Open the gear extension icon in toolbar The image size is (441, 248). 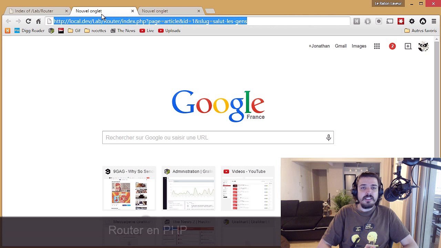click(x=412, y=21)
